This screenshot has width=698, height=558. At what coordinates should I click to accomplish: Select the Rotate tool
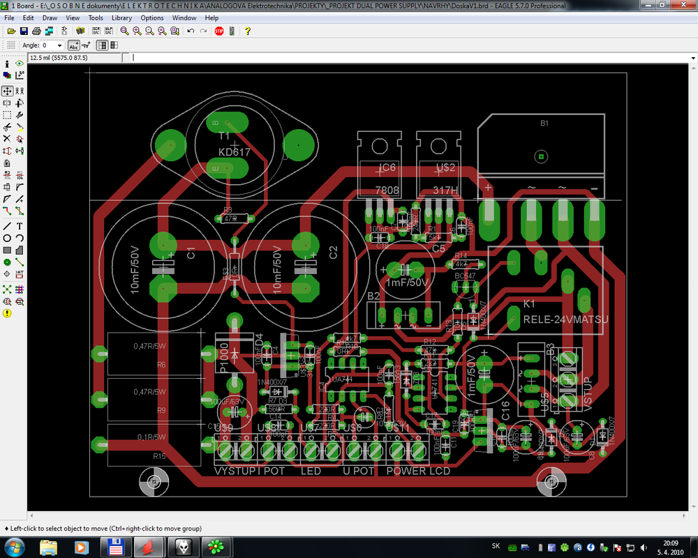click(x=20, y=103)
